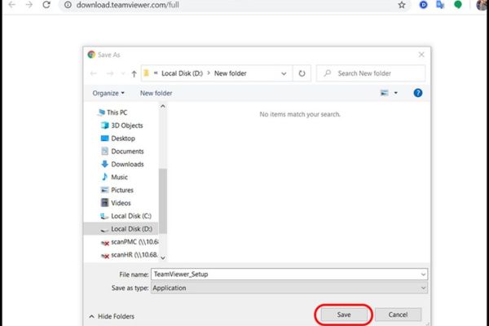Open the Save as type combo box
This screenshot has height=326, width=489.
click(x=289, y=288)
